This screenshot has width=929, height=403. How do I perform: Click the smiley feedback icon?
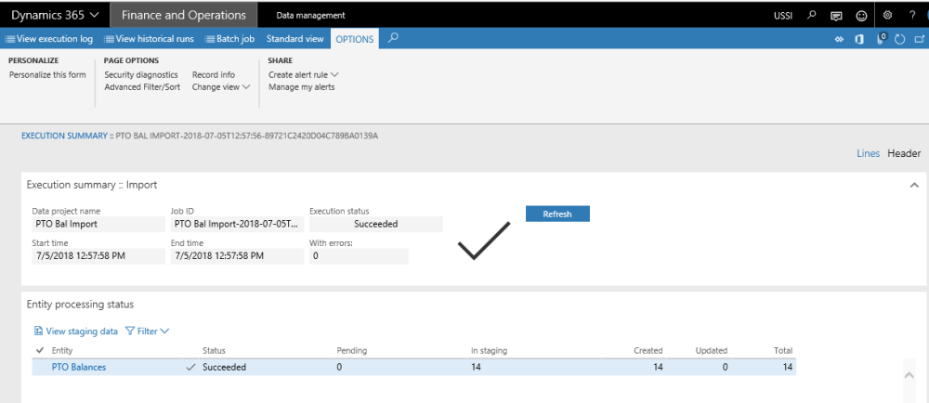pyautogui.click(x=862, y=15)
